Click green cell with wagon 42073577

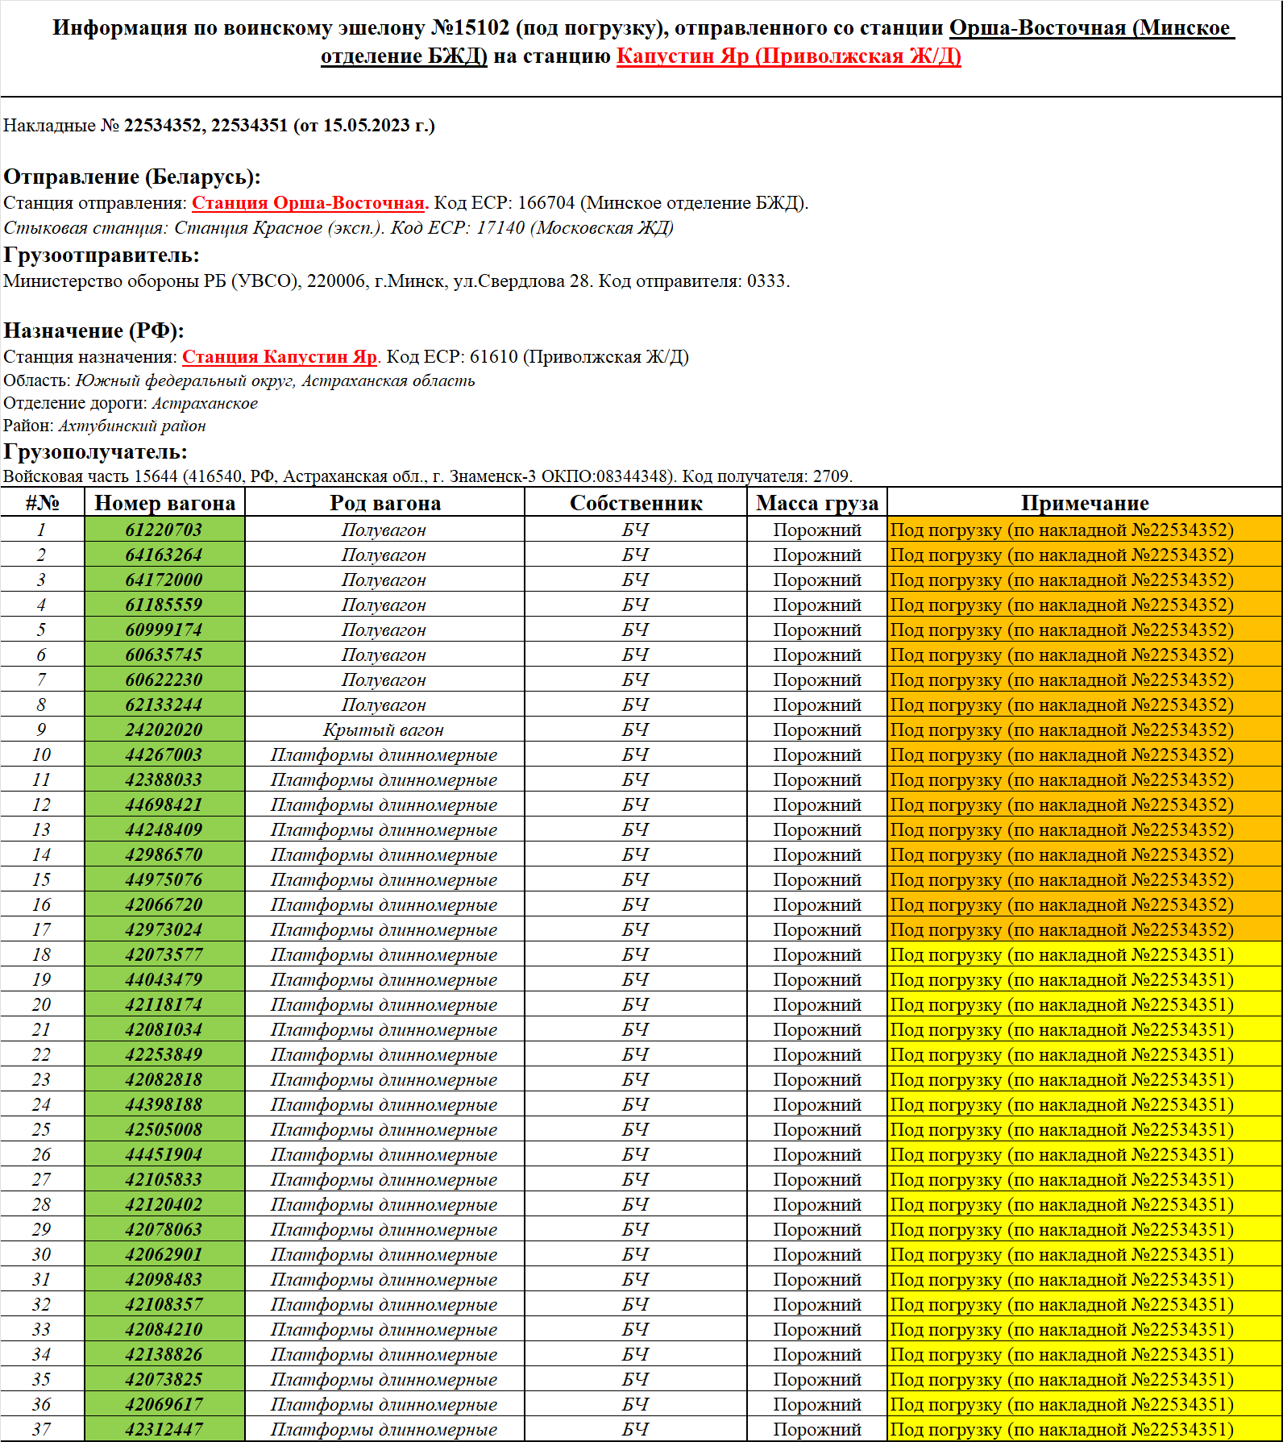[x=164, y=955]
